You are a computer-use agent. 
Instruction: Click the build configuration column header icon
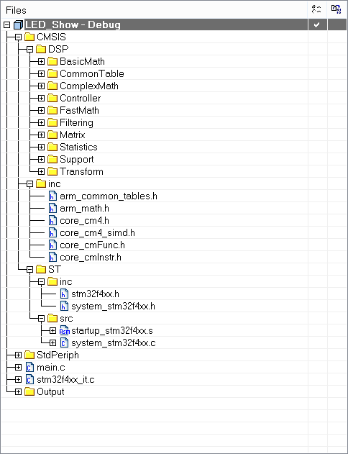[x=317, y=9]
